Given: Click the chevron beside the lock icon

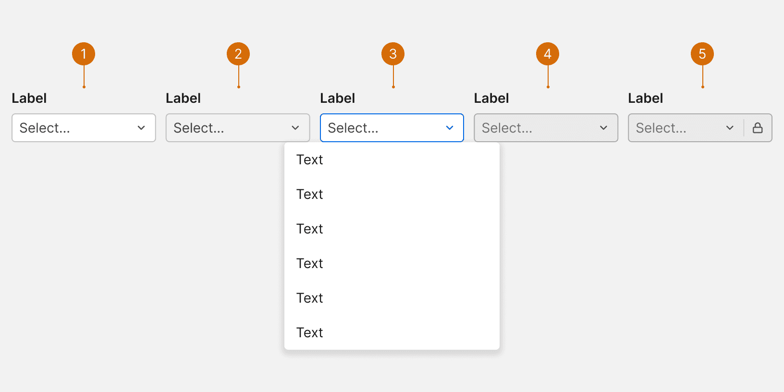Looking at the screenshot, I should click(730, 128).
